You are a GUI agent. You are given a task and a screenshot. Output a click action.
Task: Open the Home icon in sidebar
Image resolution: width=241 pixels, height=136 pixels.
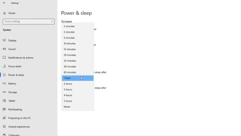point(5,13)
